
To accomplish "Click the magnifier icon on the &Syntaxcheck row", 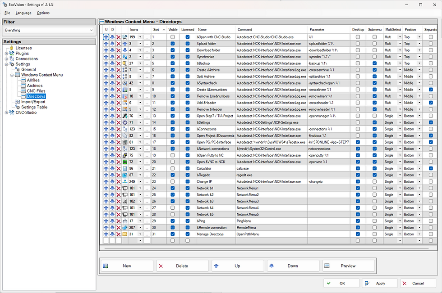I will tap(125, 83).
